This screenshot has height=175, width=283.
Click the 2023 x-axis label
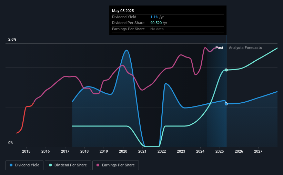click(181, 151)
